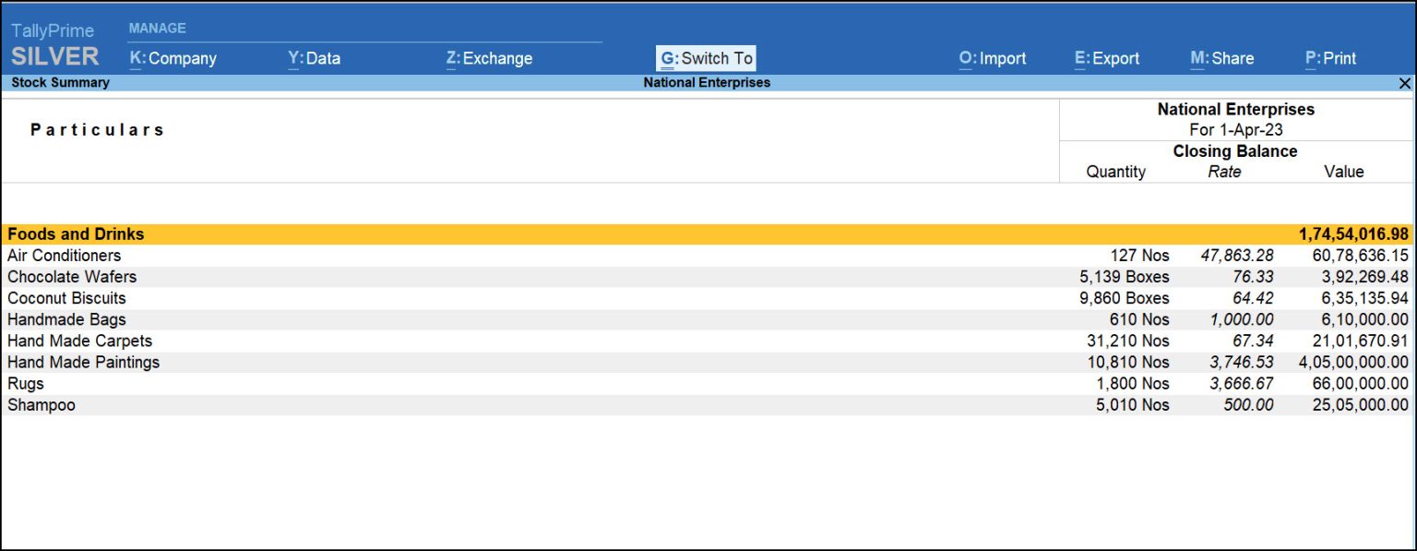Select the Shampoo stock item

41,404
